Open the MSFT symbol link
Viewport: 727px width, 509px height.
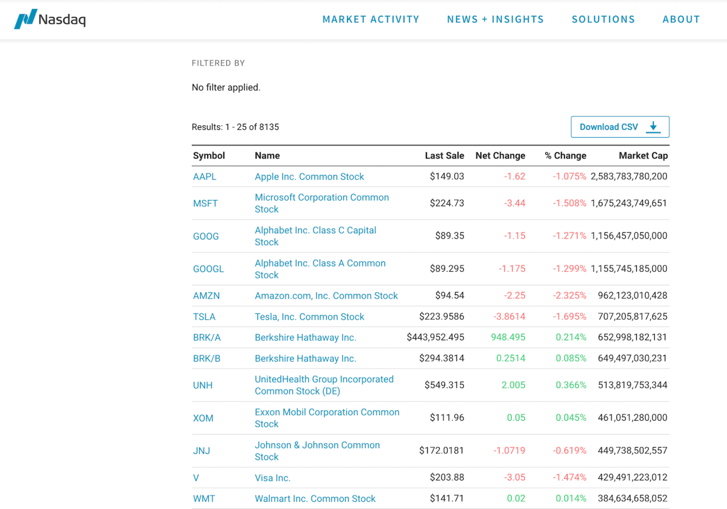coord(205,203)
